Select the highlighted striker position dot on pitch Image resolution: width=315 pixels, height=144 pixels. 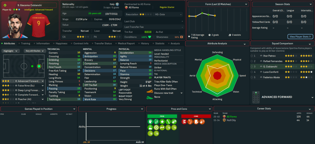[x=39, y=66]
